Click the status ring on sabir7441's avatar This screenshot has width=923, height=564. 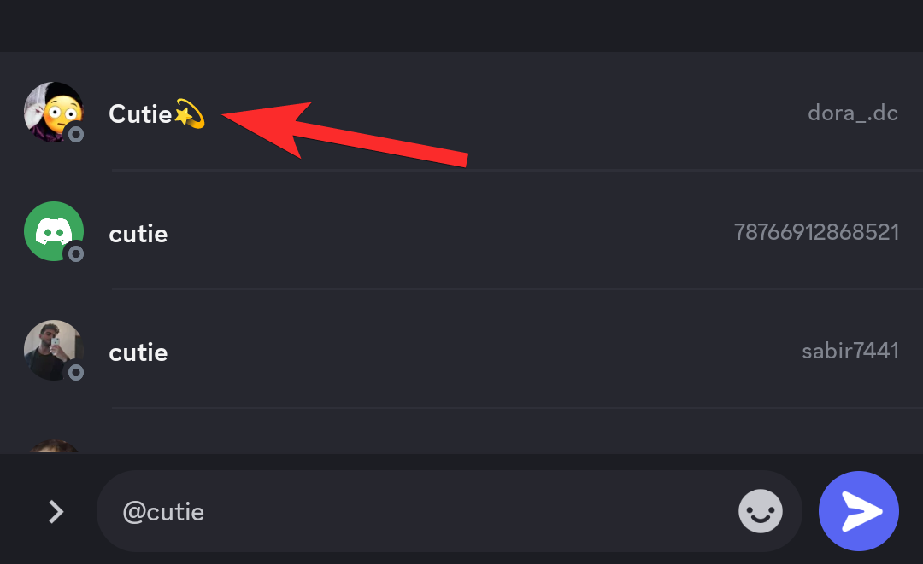click(76, 372)
